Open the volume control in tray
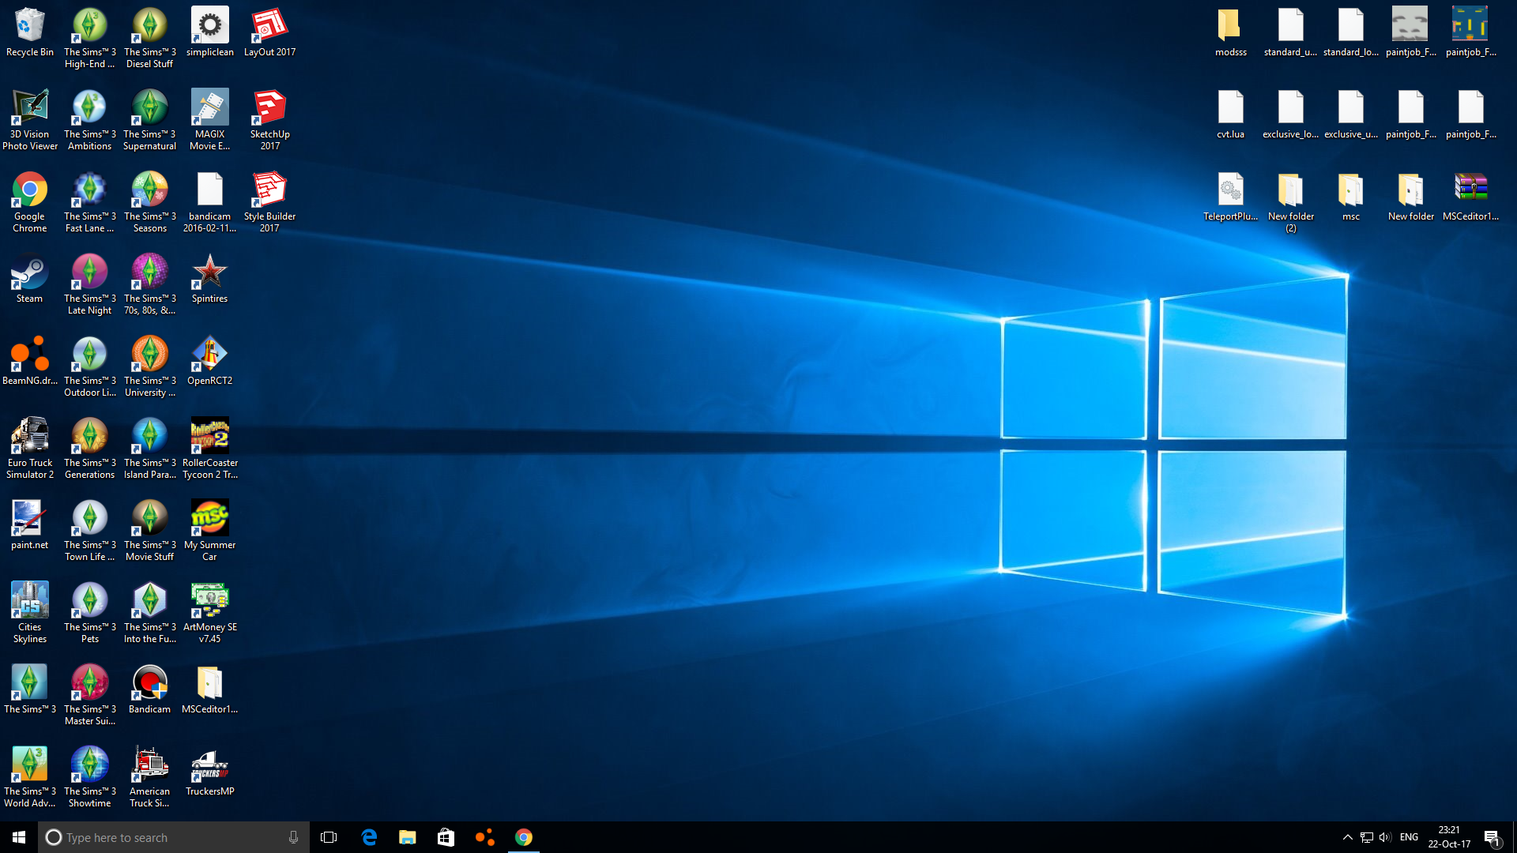The image size is (1517, 853). coord(1385,837)
